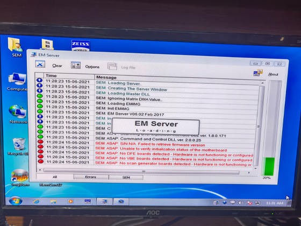The width and height of the screenshot is (301, 226).
Task: Click the Log File label
Action: tap(128, 67)
